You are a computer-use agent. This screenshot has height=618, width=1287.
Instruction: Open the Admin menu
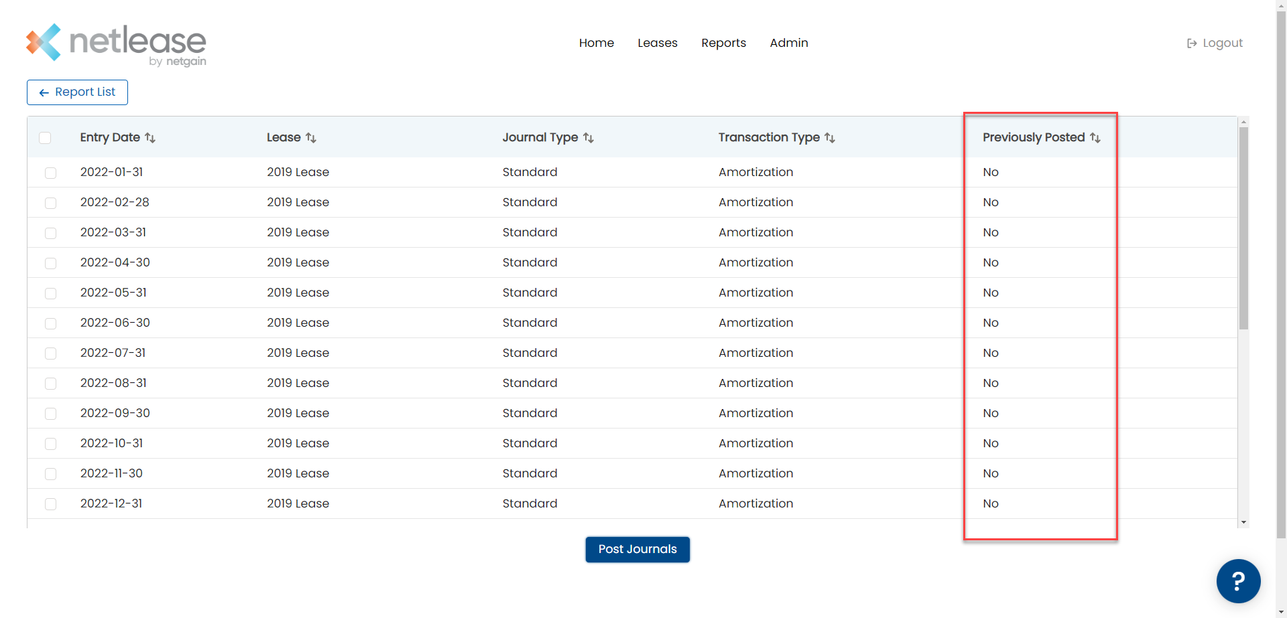789,43
